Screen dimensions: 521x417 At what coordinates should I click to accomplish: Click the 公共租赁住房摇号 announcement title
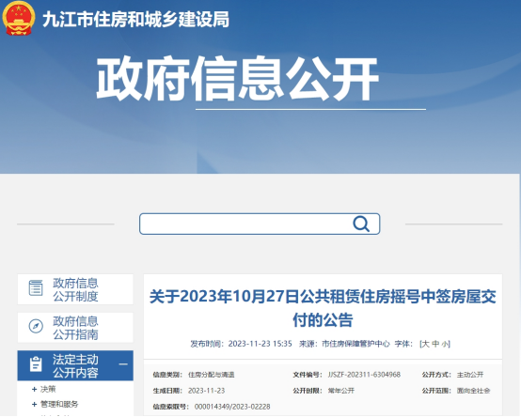click(x=323, y=308)
